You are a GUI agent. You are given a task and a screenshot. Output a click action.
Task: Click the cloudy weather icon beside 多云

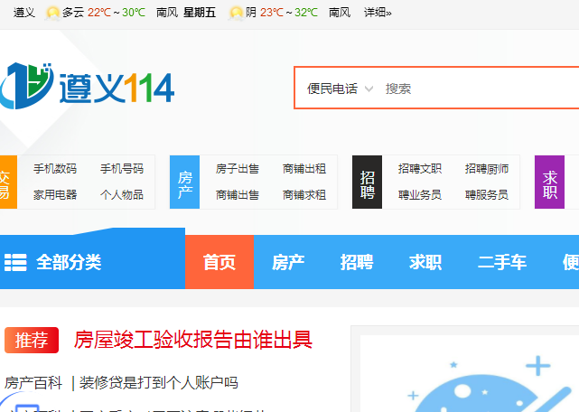[52, 13]
